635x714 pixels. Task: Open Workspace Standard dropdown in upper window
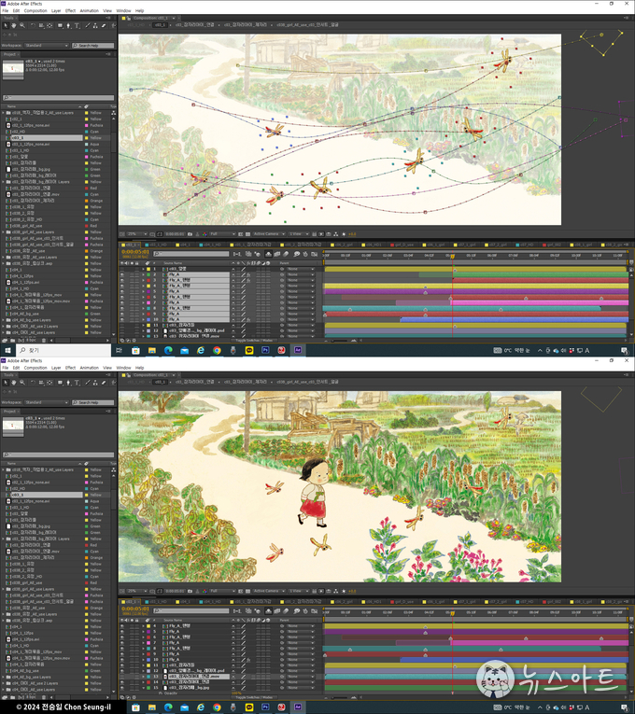point(47,46)
